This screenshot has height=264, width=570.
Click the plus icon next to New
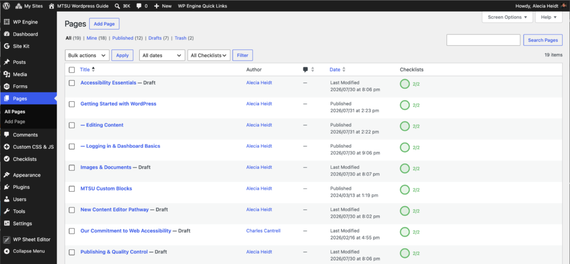[156, 6]
